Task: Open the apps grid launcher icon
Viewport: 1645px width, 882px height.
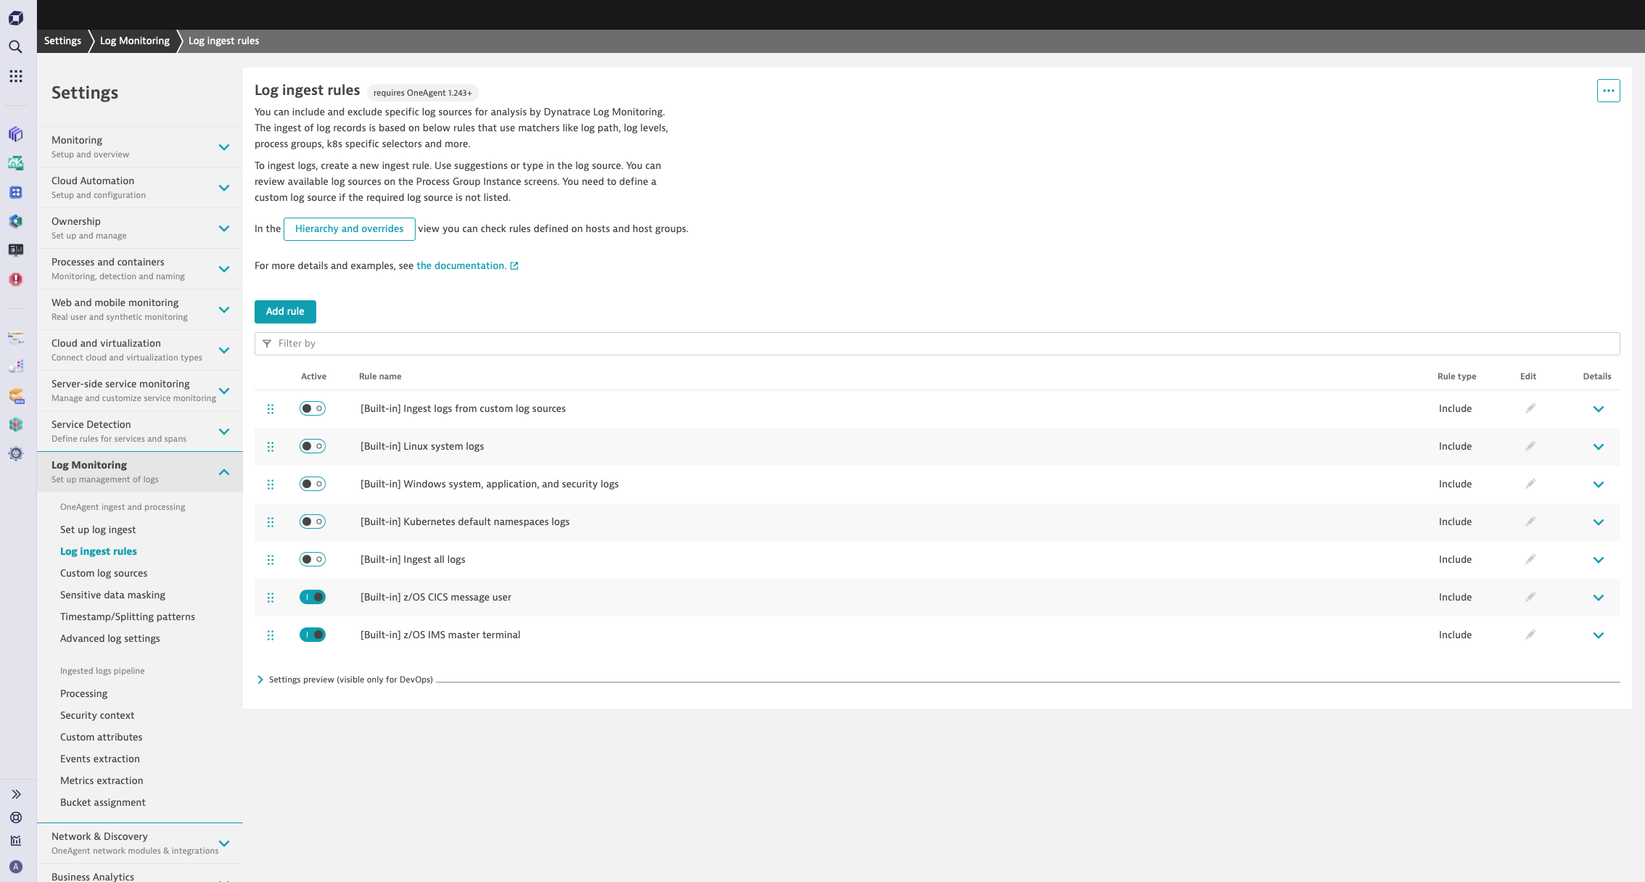Action: 15,76
